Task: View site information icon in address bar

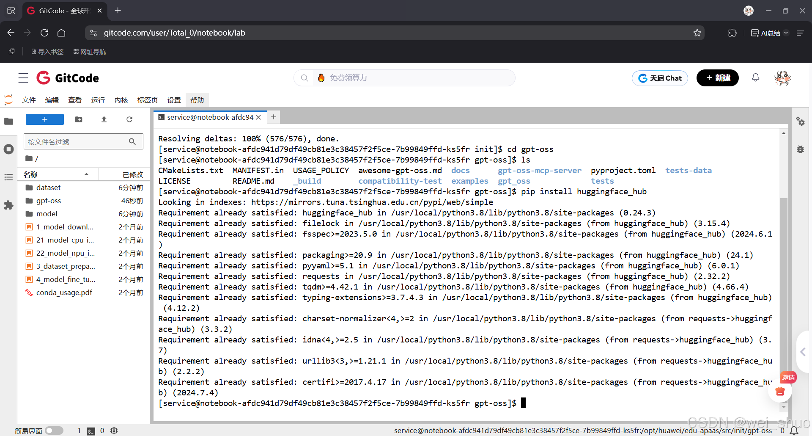Action: pos(93,33)
